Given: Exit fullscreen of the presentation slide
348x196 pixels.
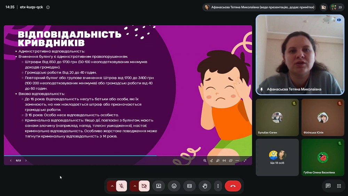Looking at the screenshot, I should (x=245, y=160).
